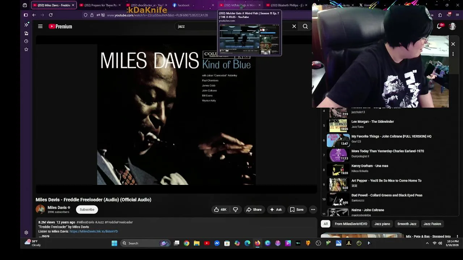
Task: Open the Cloudy weather widget
Action: (33, 243)
